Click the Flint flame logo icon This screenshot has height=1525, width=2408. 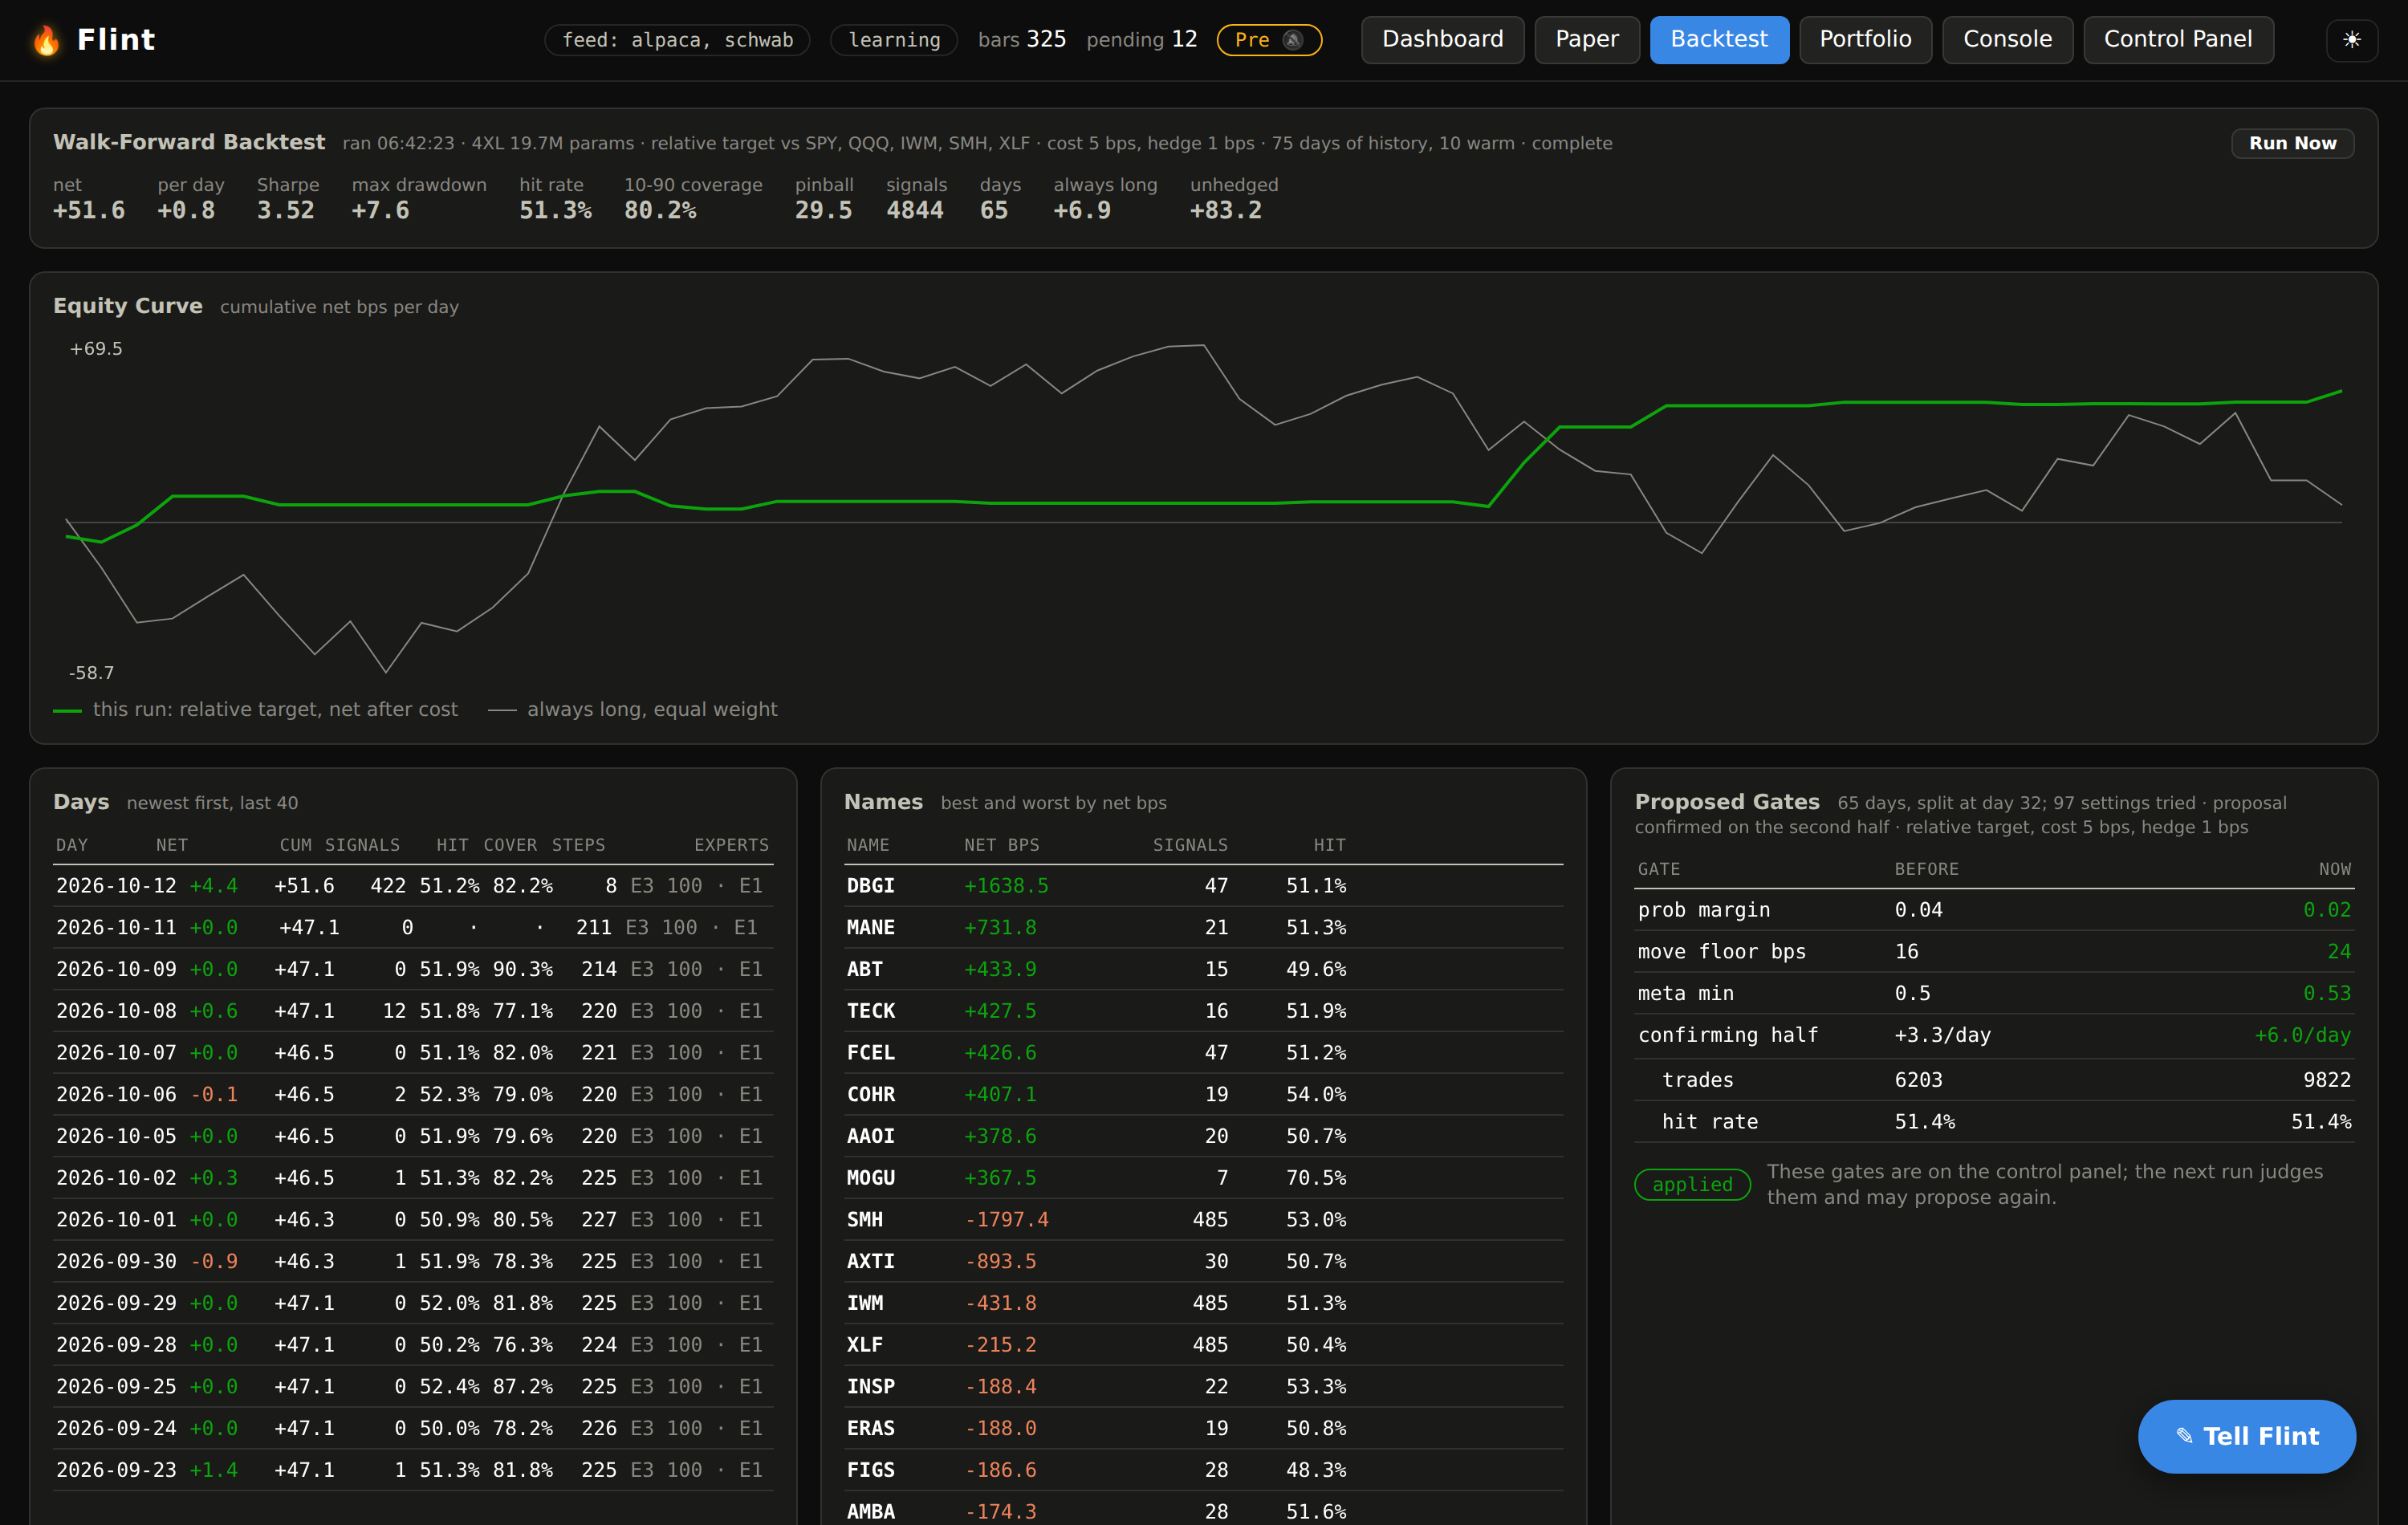(x=46, y=40)
